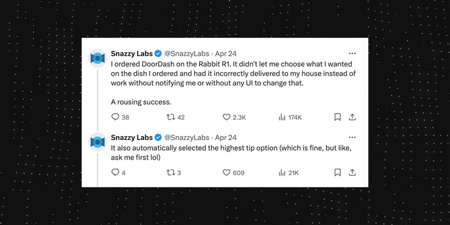
Task: Bookmark the tip option tweet
Action: 337,173
